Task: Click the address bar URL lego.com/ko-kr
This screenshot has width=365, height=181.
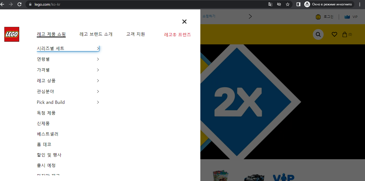Action: tap(47, 4)
